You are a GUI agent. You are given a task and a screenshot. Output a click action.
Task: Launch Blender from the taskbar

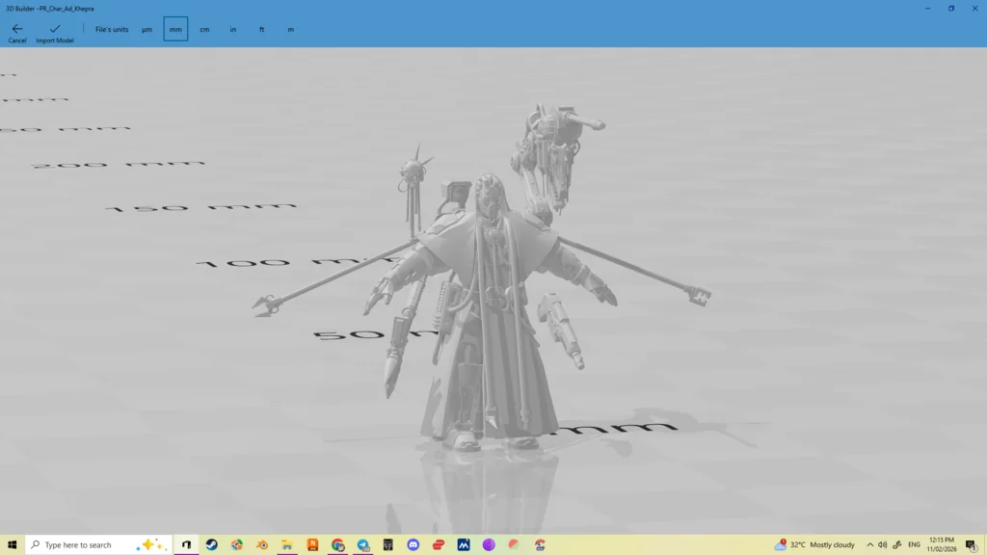click(262, 544)
